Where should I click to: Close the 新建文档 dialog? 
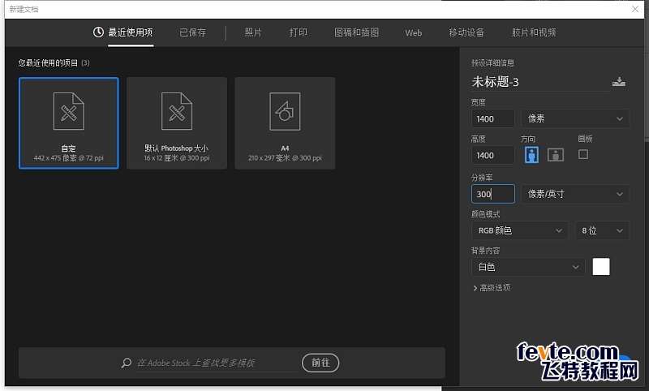pyautogui.click(x=635, y=9)
